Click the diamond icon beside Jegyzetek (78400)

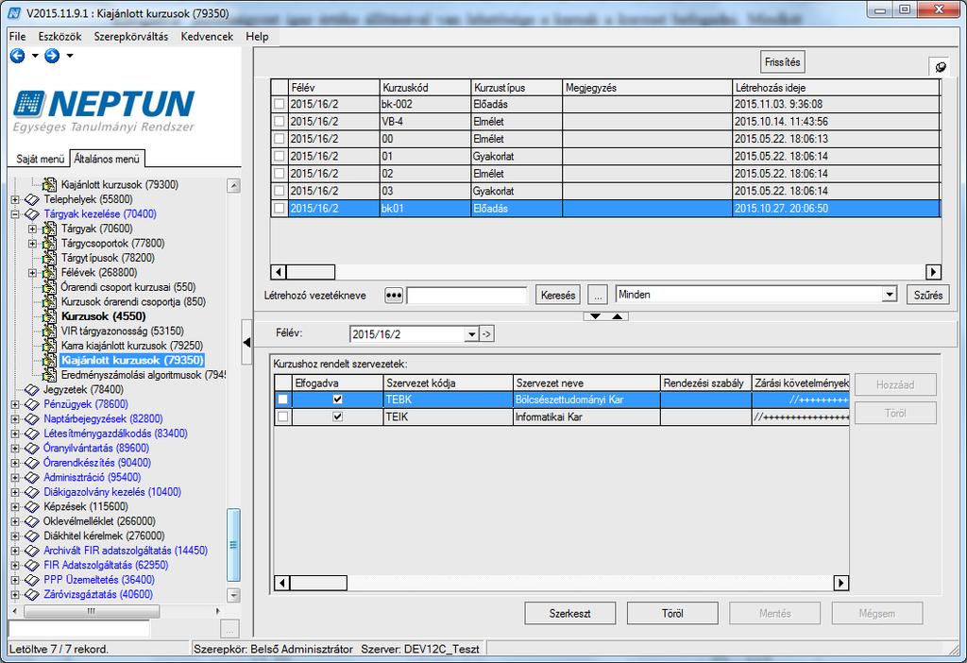pos(32,390)
